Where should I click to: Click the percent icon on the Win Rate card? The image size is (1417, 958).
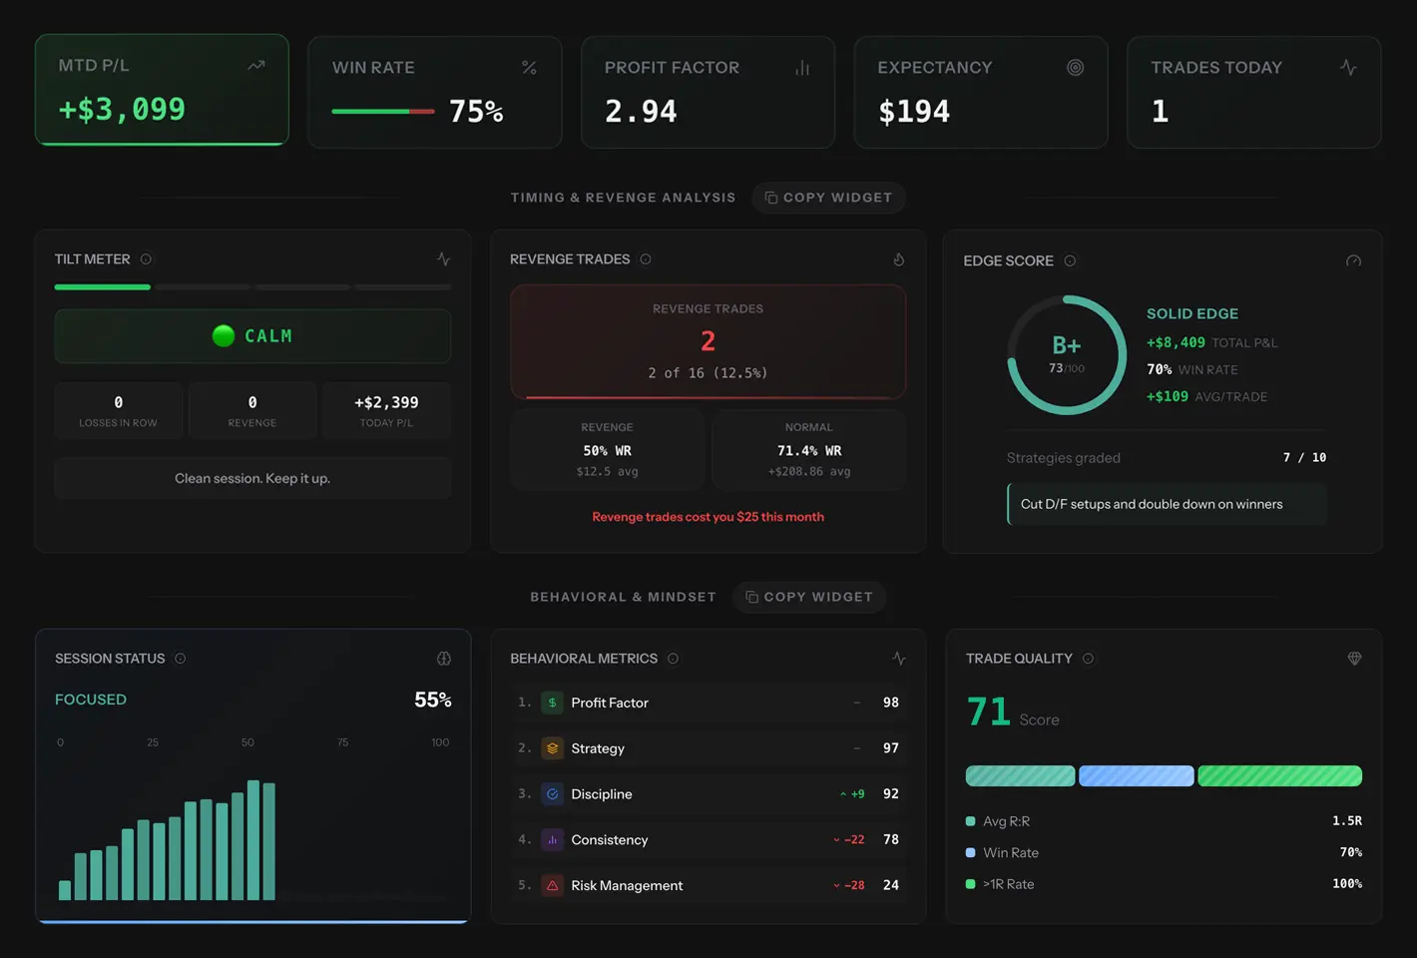(529, 68)
